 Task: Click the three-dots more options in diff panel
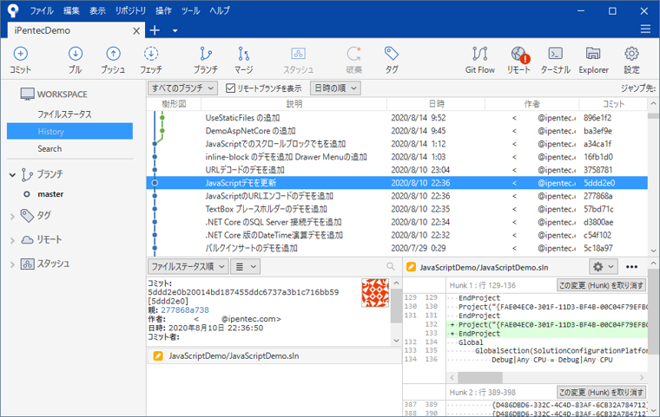pyautogui.click(x=631, y=267)
